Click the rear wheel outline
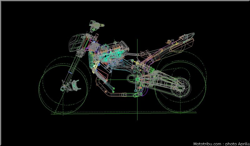Viewport: 250px width, 146px height. (181, 87)
